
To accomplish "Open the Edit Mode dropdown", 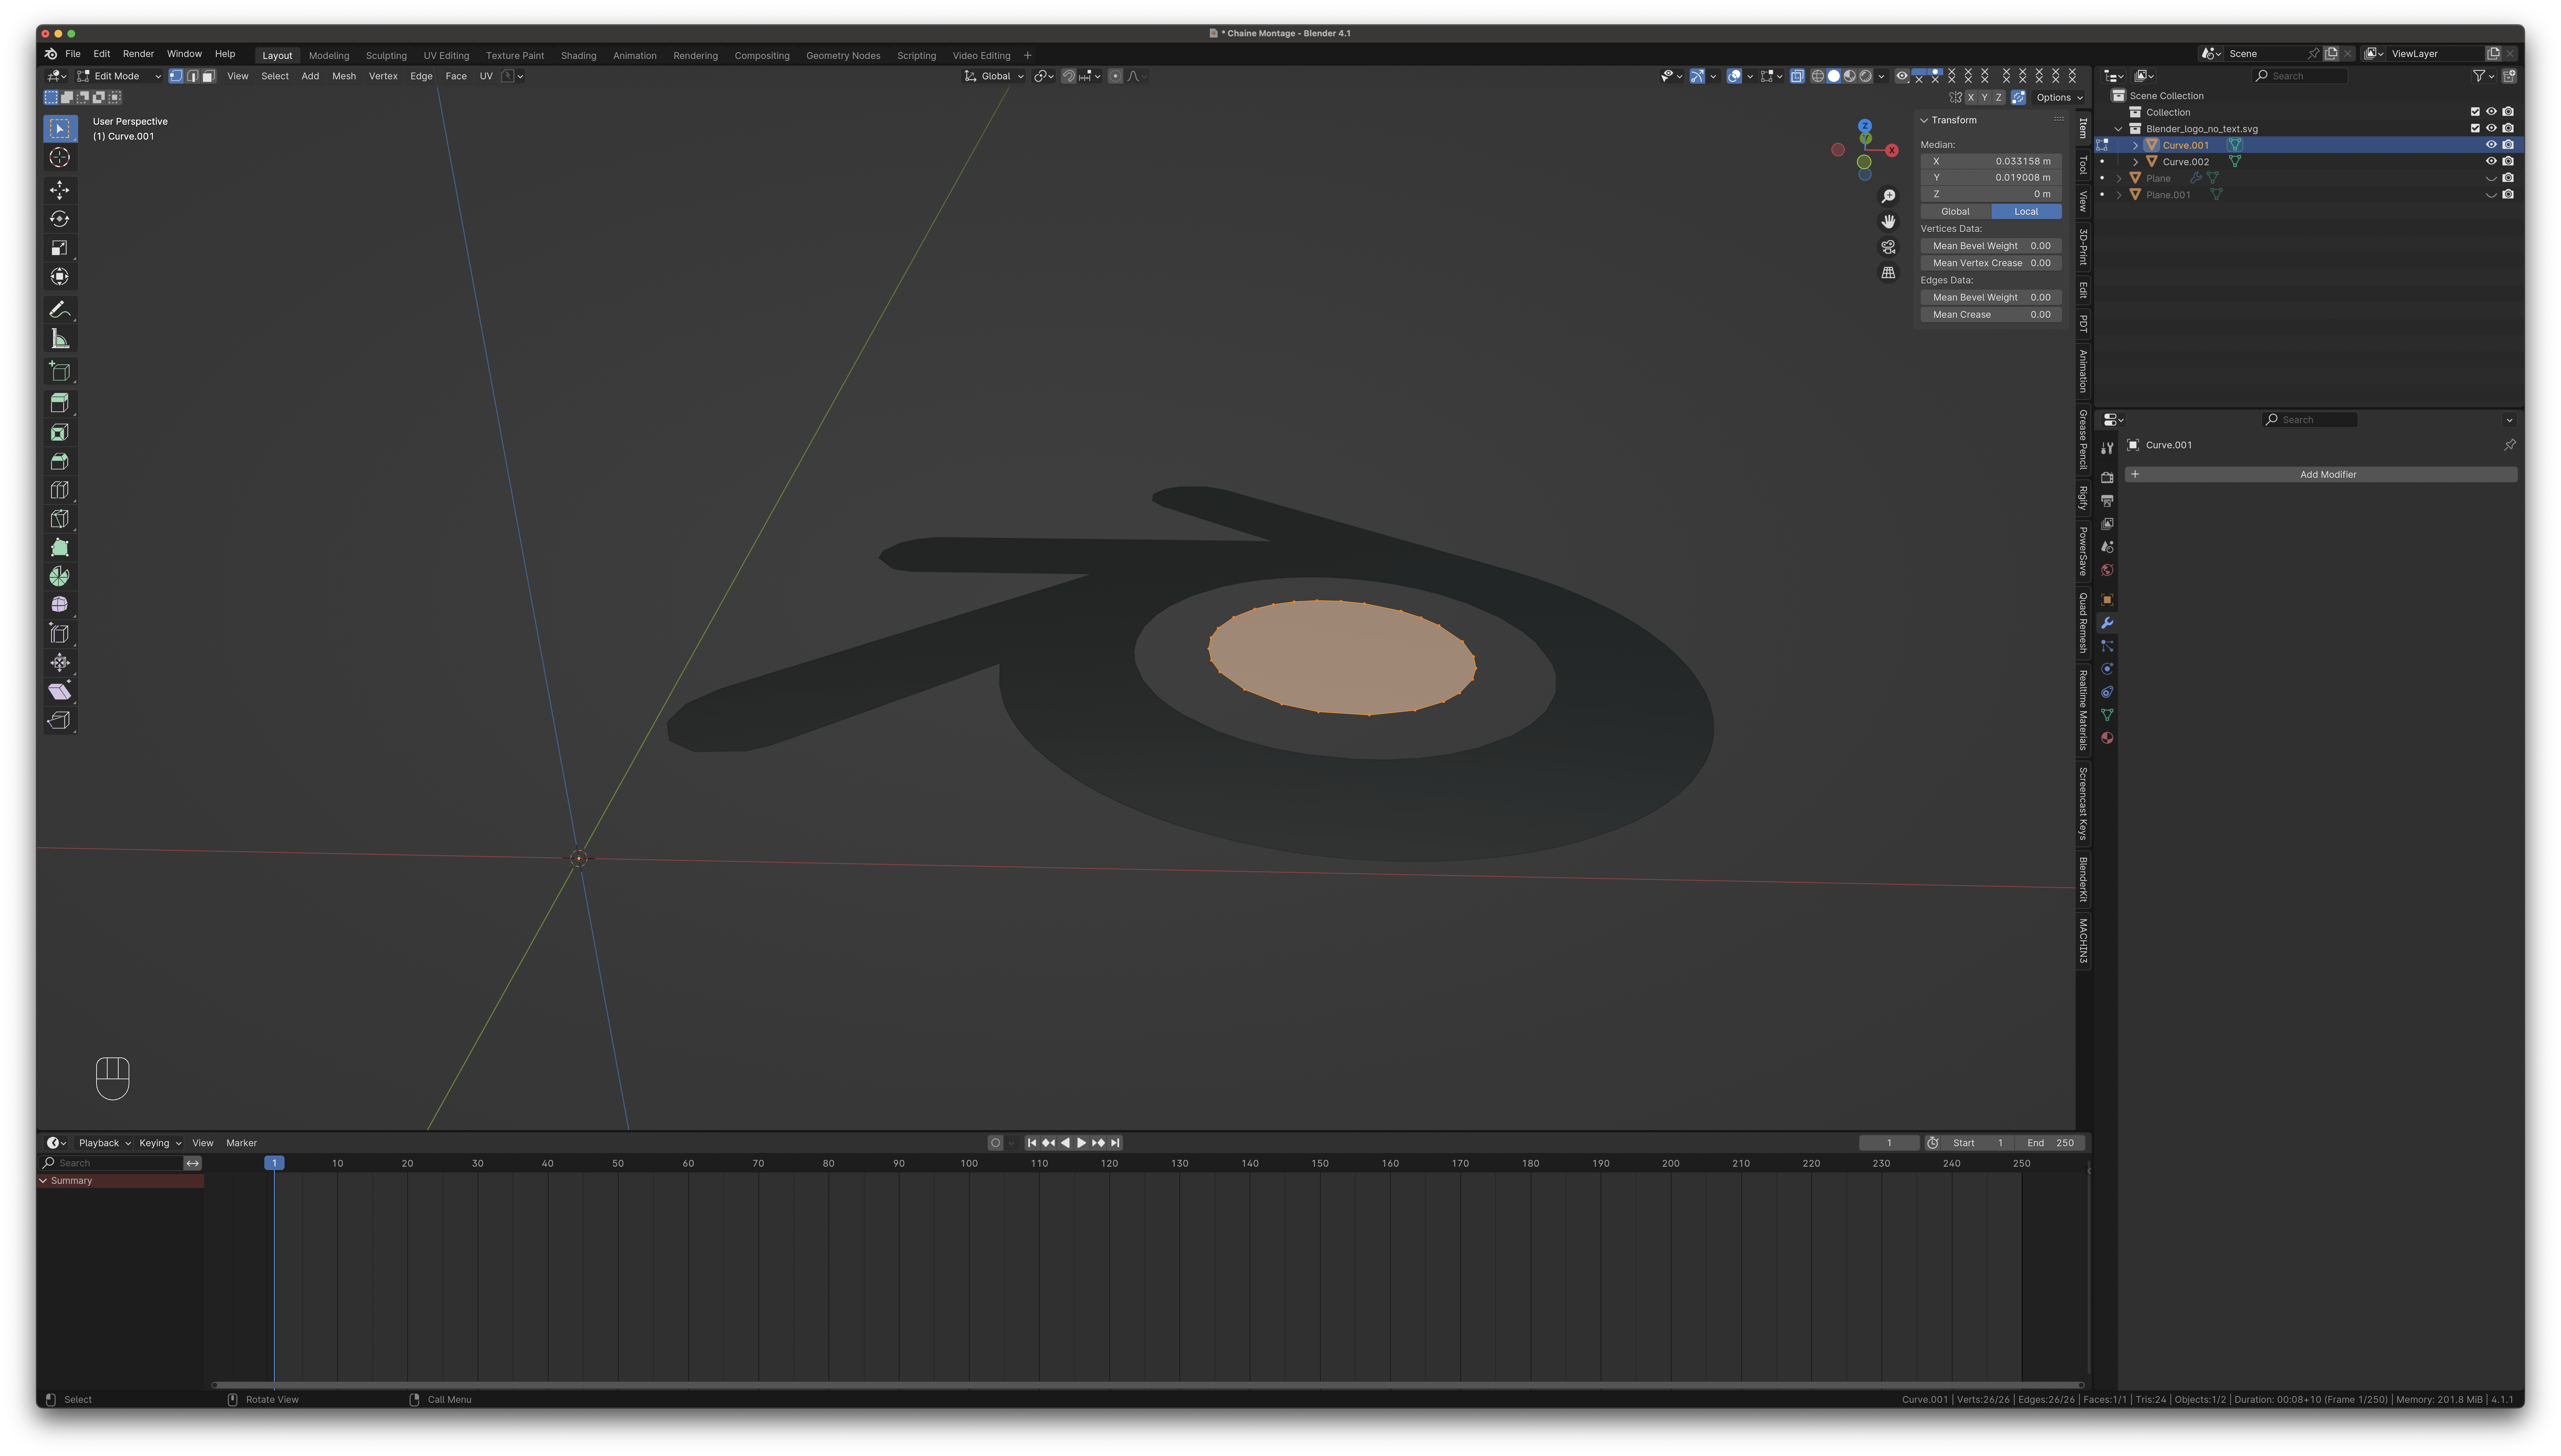I will click(119, 76).
